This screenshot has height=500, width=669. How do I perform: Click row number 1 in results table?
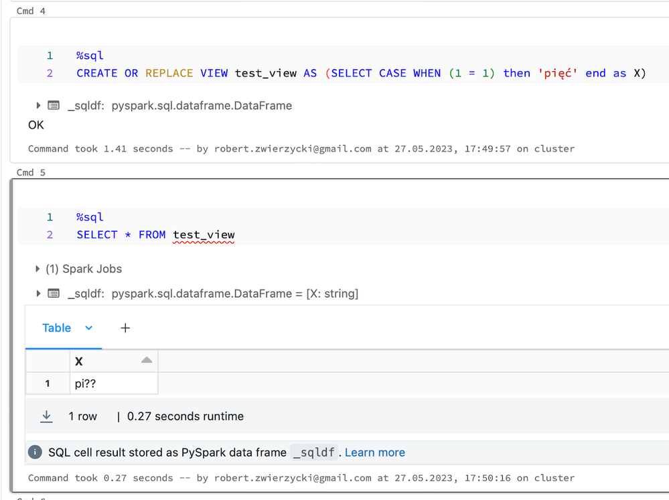pos(48,383)
